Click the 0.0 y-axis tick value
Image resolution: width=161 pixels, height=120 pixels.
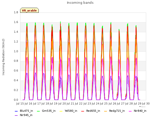[16, 100]
